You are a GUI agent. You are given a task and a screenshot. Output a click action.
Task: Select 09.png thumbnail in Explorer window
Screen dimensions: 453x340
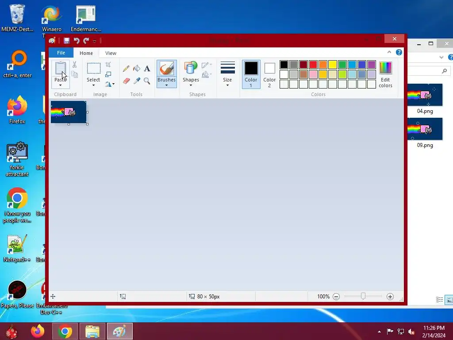click(425, 129)
